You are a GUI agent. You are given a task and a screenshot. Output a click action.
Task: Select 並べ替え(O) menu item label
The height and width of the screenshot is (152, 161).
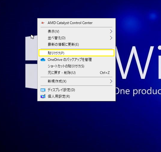[x=57, y=38]
